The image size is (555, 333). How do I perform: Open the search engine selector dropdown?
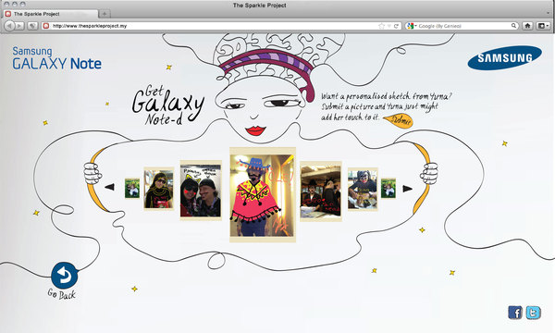[x=412, y=26]
